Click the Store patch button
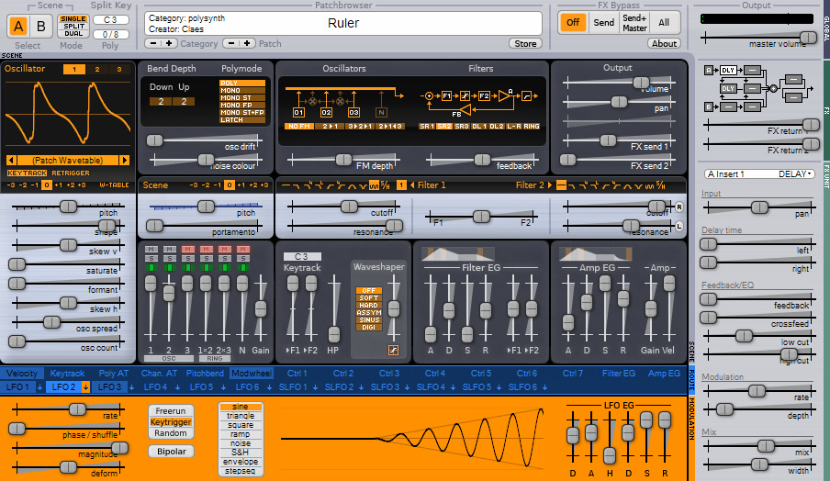 tap(525, 44)
